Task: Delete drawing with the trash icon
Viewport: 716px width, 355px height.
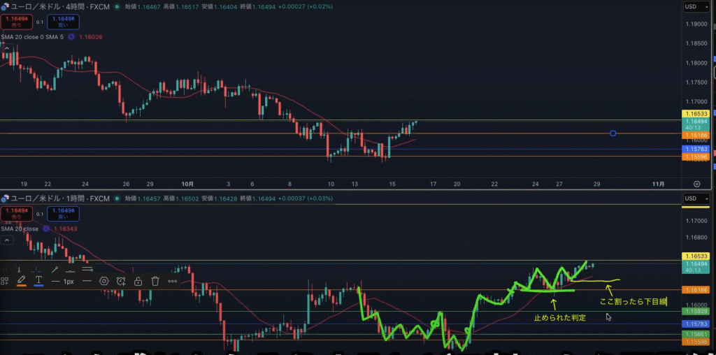Action: tap(155, 281)
